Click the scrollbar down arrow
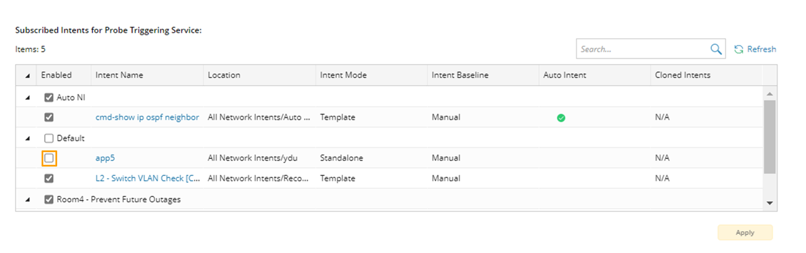 click(x=770, y=203)
